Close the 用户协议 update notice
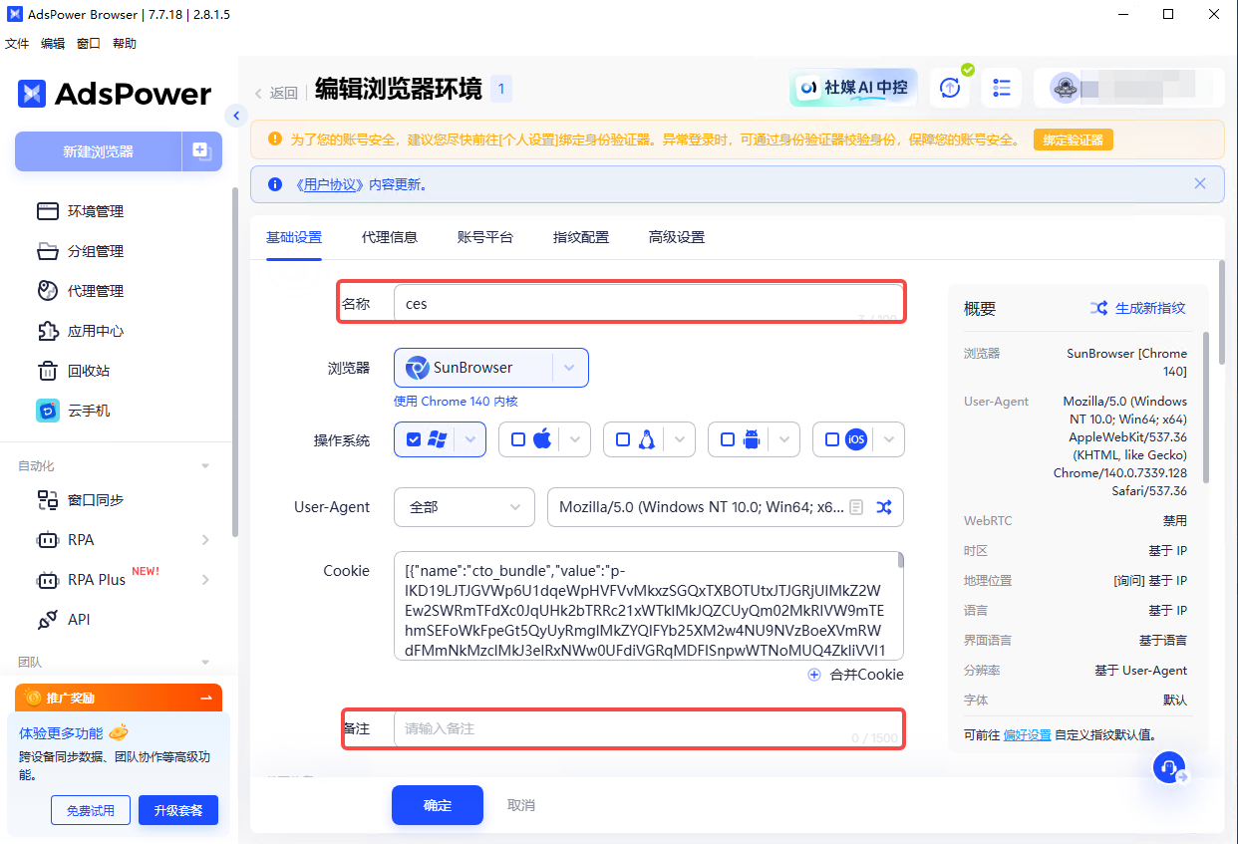This screenshot has height=844, width=1238. click(x=1200, y=184)
